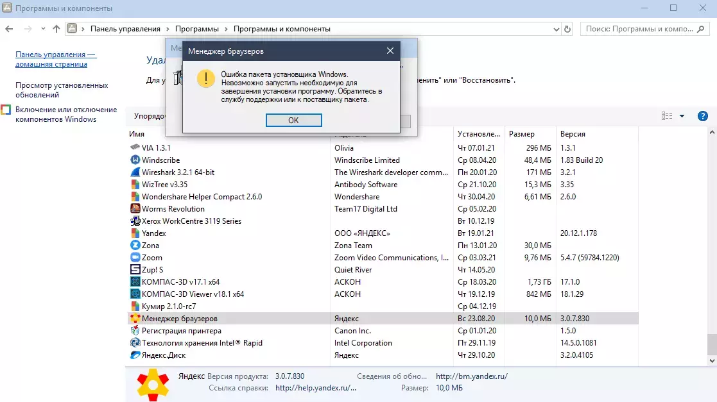Sort by Установлено column header
717x402 pixels.
(x=479, y=134)
